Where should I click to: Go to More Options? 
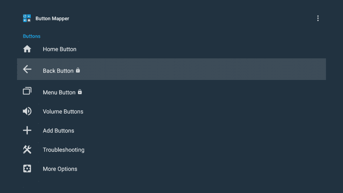tap(172, 169)
